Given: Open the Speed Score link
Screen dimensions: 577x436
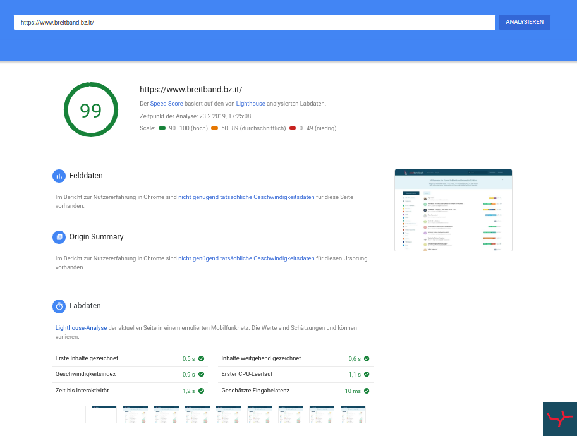Looking at the screenshot, I should 166,103.
